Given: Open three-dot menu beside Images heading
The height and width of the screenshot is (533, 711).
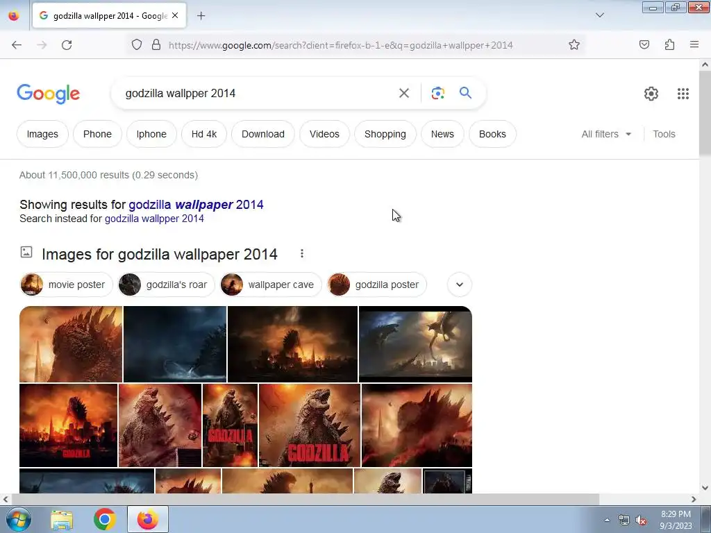Looking at the screenshot, I should (x=302, y=254).
